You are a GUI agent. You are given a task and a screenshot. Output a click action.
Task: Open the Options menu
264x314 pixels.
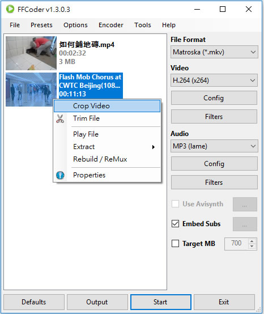(75, 25)
